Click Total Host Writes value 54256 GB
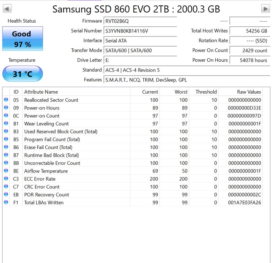Screen dimensions: 272x263 (x=250, y=31)
